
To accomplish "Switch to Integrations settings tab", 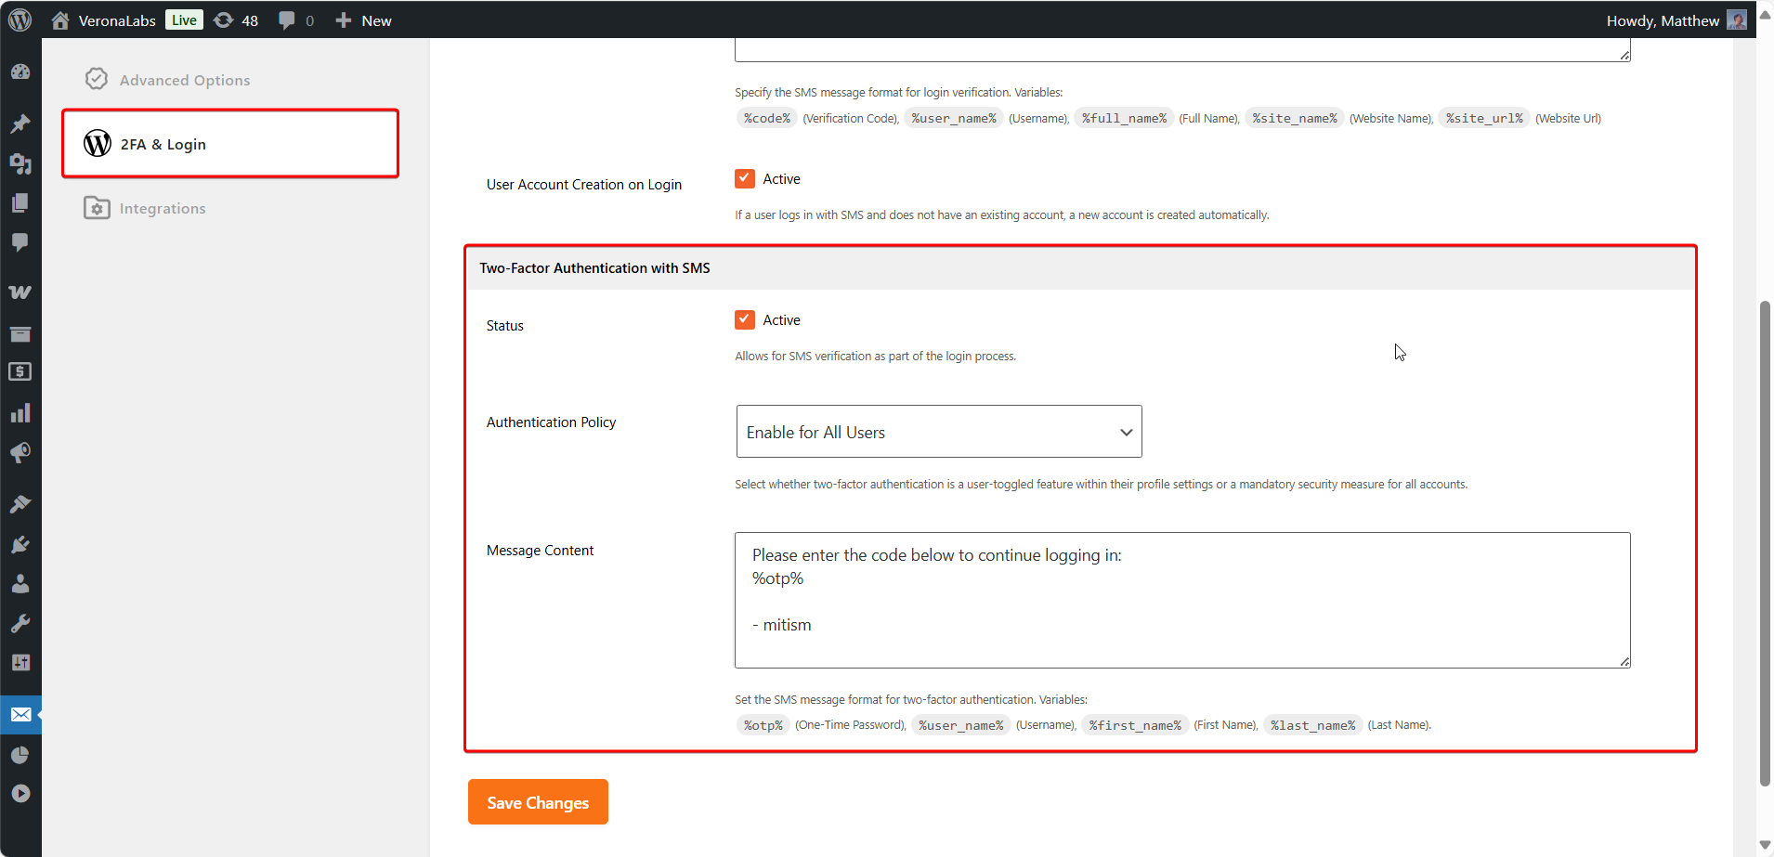I will pos(162,208).
